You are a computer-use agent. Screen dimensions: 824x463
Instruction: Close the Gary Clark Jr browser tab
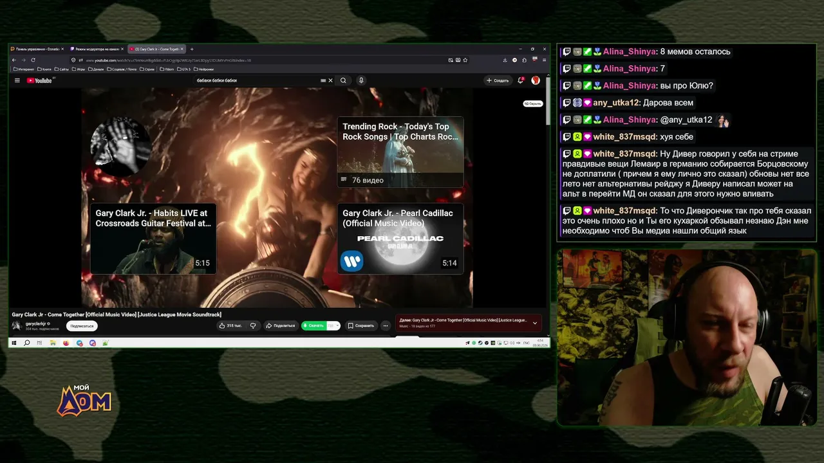(182, 49)
